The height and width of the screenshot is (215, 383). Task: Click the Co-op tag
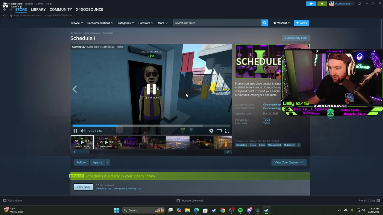[x=253, y=145]
